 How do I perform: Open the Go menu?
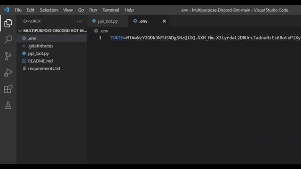tap(81, 10)
